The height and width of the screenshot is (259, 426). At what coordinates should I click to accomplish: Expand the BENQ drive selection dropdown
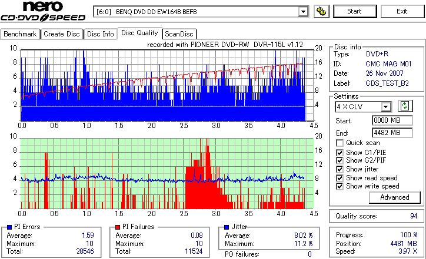[303, 12]
